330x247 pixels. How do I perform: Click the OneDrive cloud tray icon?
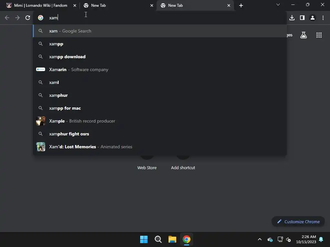[270, 239]
